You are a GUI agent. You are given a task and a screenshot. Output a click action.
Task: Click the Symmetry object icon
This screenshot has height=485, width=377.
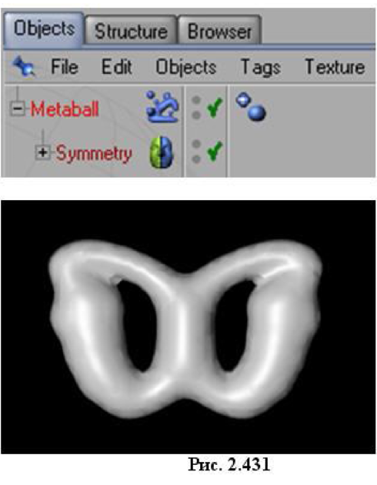[162, 152]
